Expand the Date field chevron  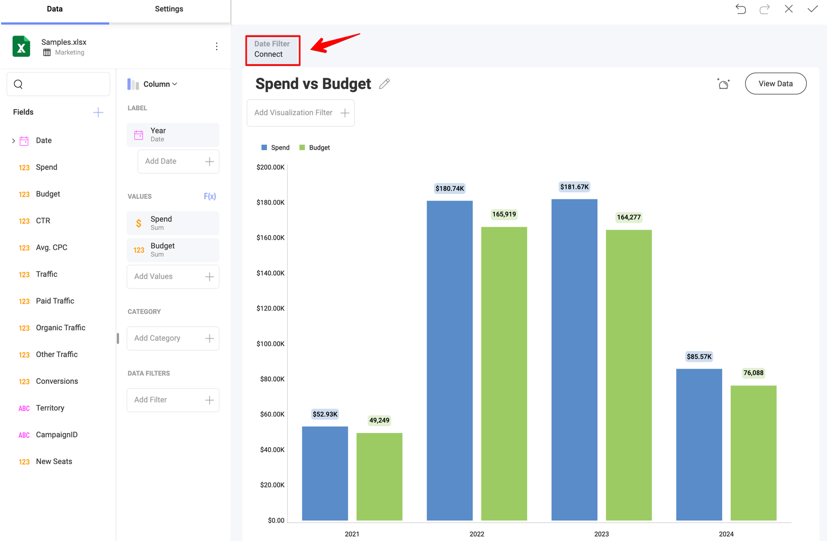click(x=14, y=141)
